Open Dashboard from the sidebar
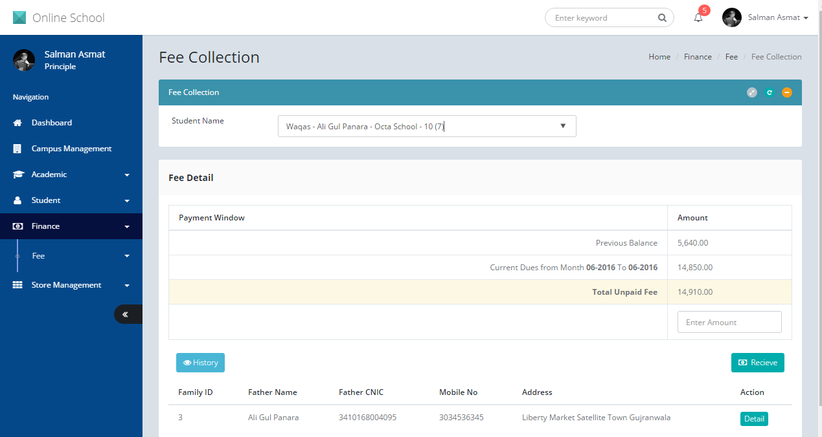This screenshot has width=822, height=437. (x=52, y=123)
